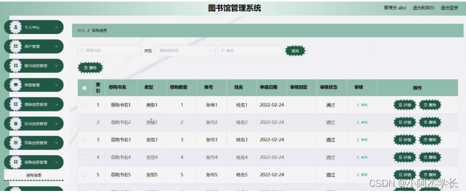Screen dimensions: 466x193
Task: Collapse 荐购信息管理 menu chevron
Action: point(57,162)
